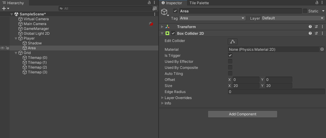Select Tilemap (3) in Hierarchy
This screenshot has width=326, height=138.
[x=38, y=72]
